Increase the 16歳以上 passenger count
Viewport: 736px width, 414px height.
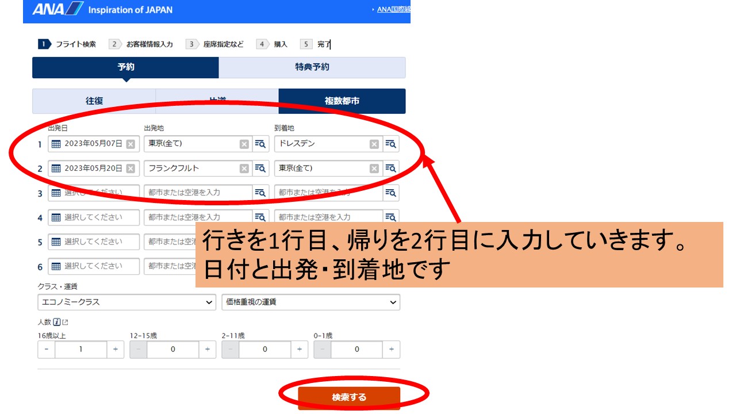pos(116,350)
